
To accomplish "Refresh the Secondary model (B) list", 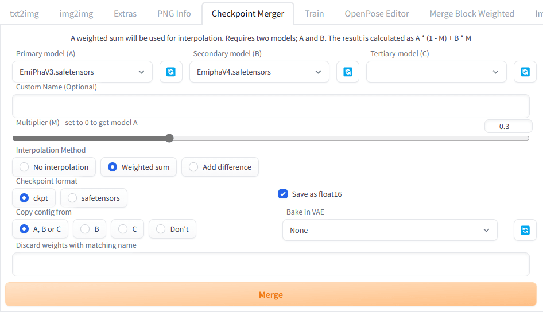I will 347,72.
